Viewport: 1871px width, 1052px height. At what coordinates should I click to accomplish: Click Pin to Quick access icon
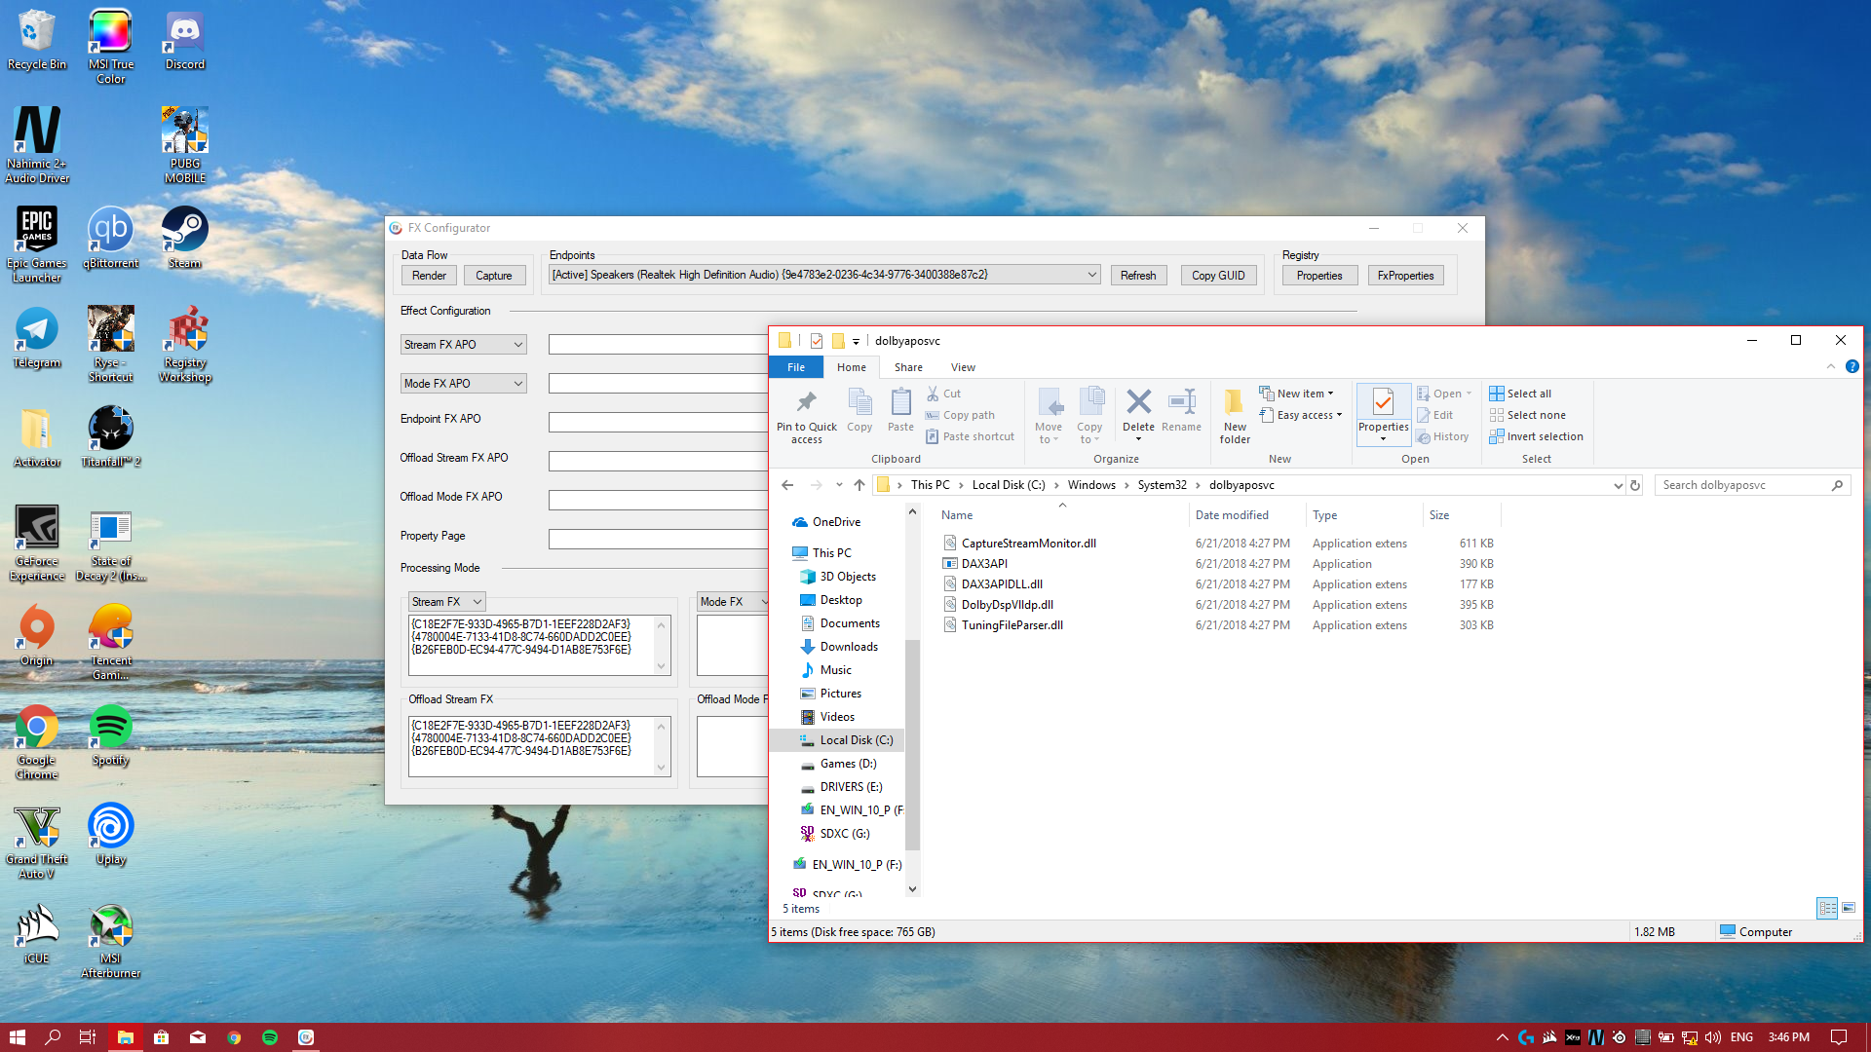[x=806, y=416]
